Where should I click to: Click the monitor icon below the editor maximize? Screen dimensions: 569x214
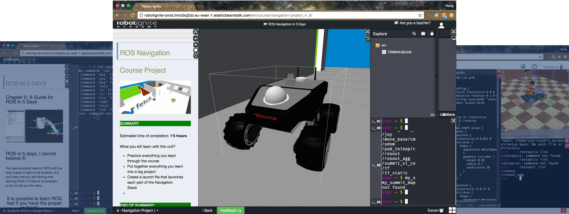453,38
